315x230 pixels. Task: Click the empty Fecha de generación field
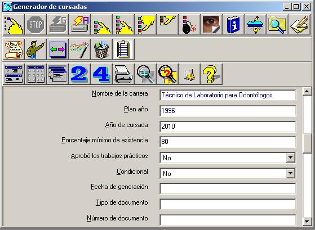point(228,188)
